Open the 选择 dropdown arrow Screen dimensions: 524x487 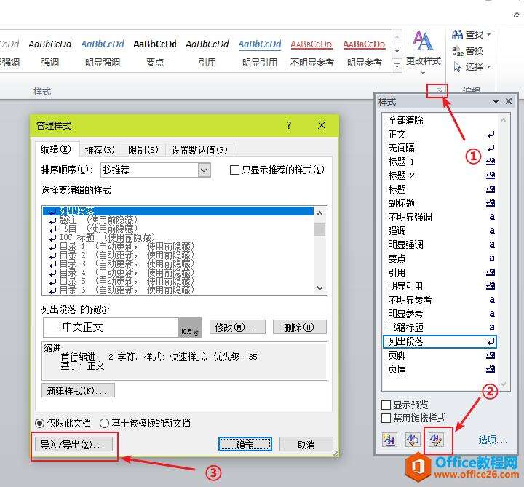tap(489, 66)
